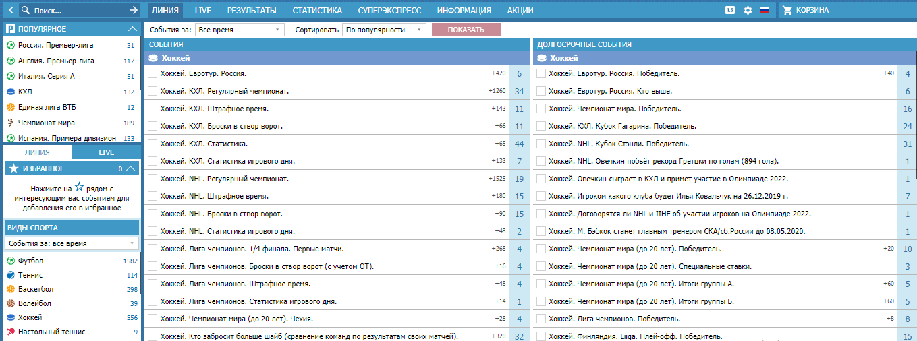Open the sidebar 'События за: все время' dropdown
This screenshot has width=917, height=341.
tap(72, 243)
